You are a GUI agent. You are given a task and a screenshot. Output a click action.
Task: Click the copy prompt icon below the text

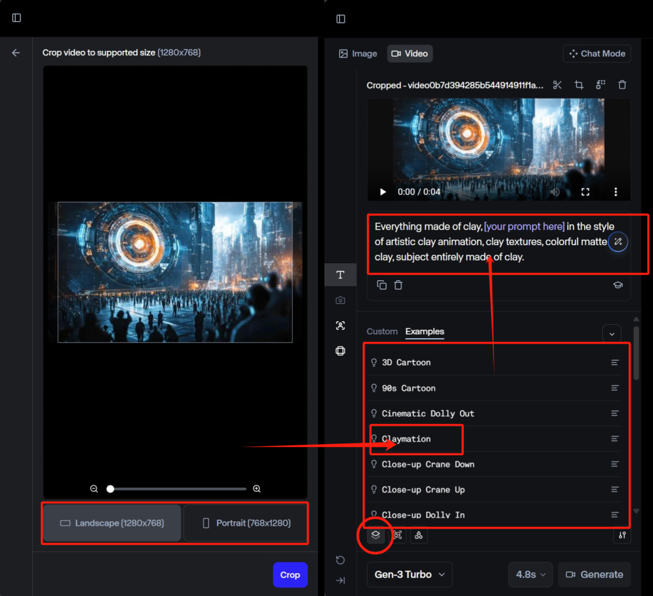coord(382,284)
